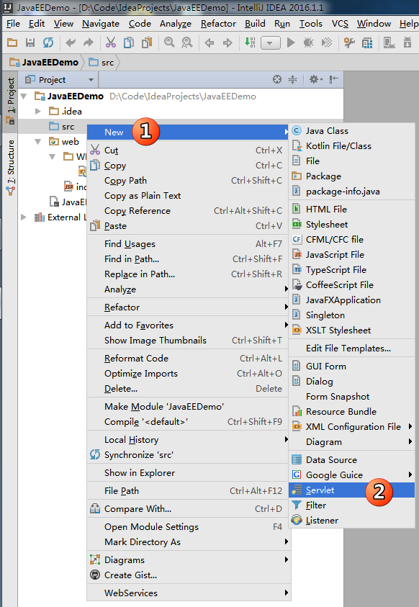
Task: Click the Save All toolbar icon
Action: tap(30, 42)
